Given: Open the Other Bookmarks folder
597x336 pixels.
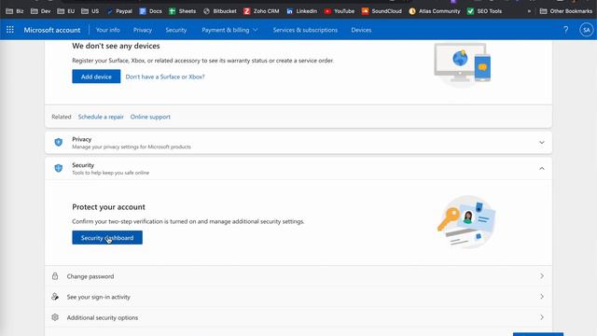Looking at the screenshot, I should coord(566,11).
